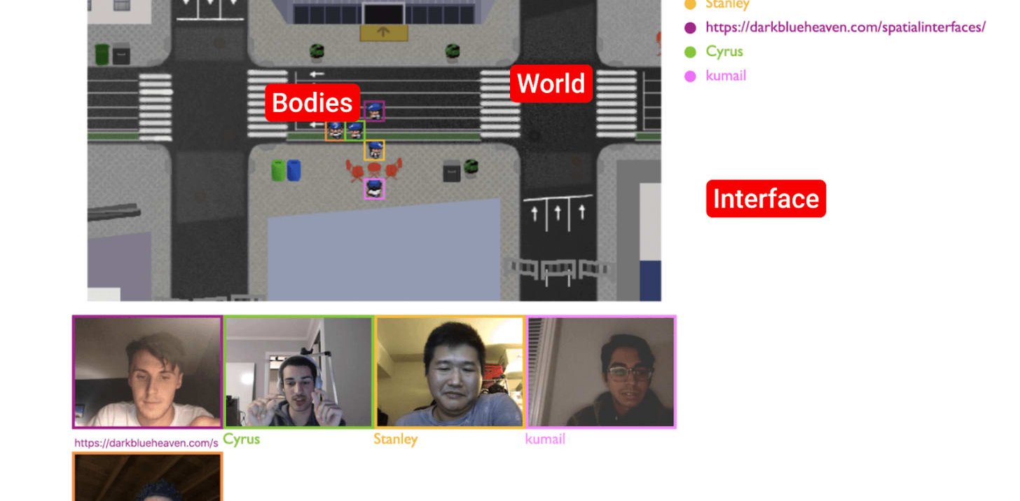Select kumail in the participant list
Viewport: 1020px width, 501px height.
coord(726,76)
